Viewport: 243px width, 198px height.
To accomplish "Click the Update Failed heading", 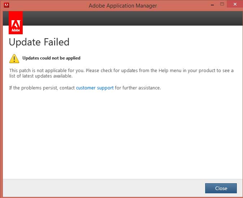I will (x=39, y=42).
